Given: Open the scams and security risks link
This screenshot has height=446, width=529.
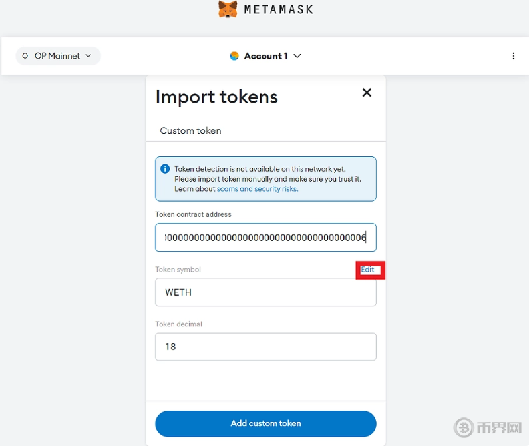Looking at the screenshot, I should (257, 189).
